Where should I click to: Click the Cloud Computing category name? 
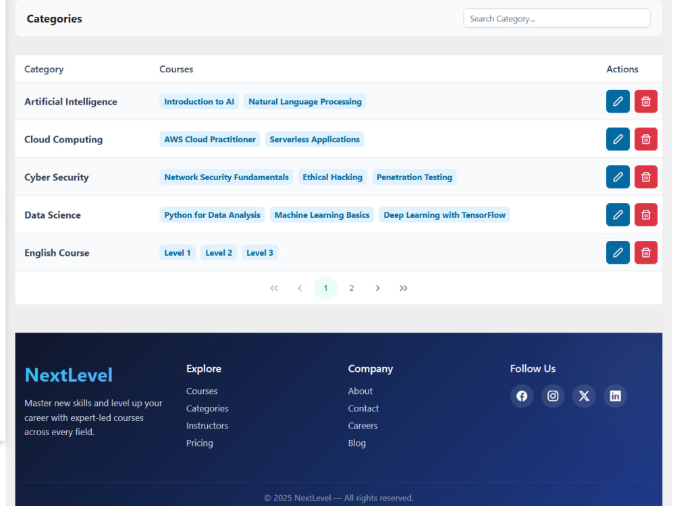[63, 140]
